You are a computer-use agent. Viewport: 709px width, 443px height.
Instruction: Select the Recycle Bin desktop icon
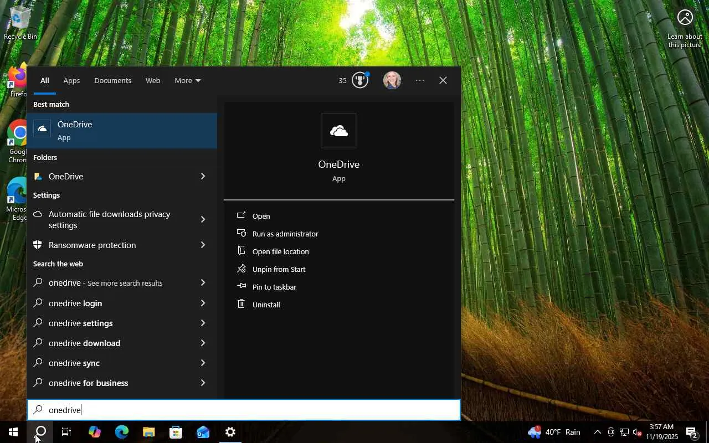coord(20,23)
